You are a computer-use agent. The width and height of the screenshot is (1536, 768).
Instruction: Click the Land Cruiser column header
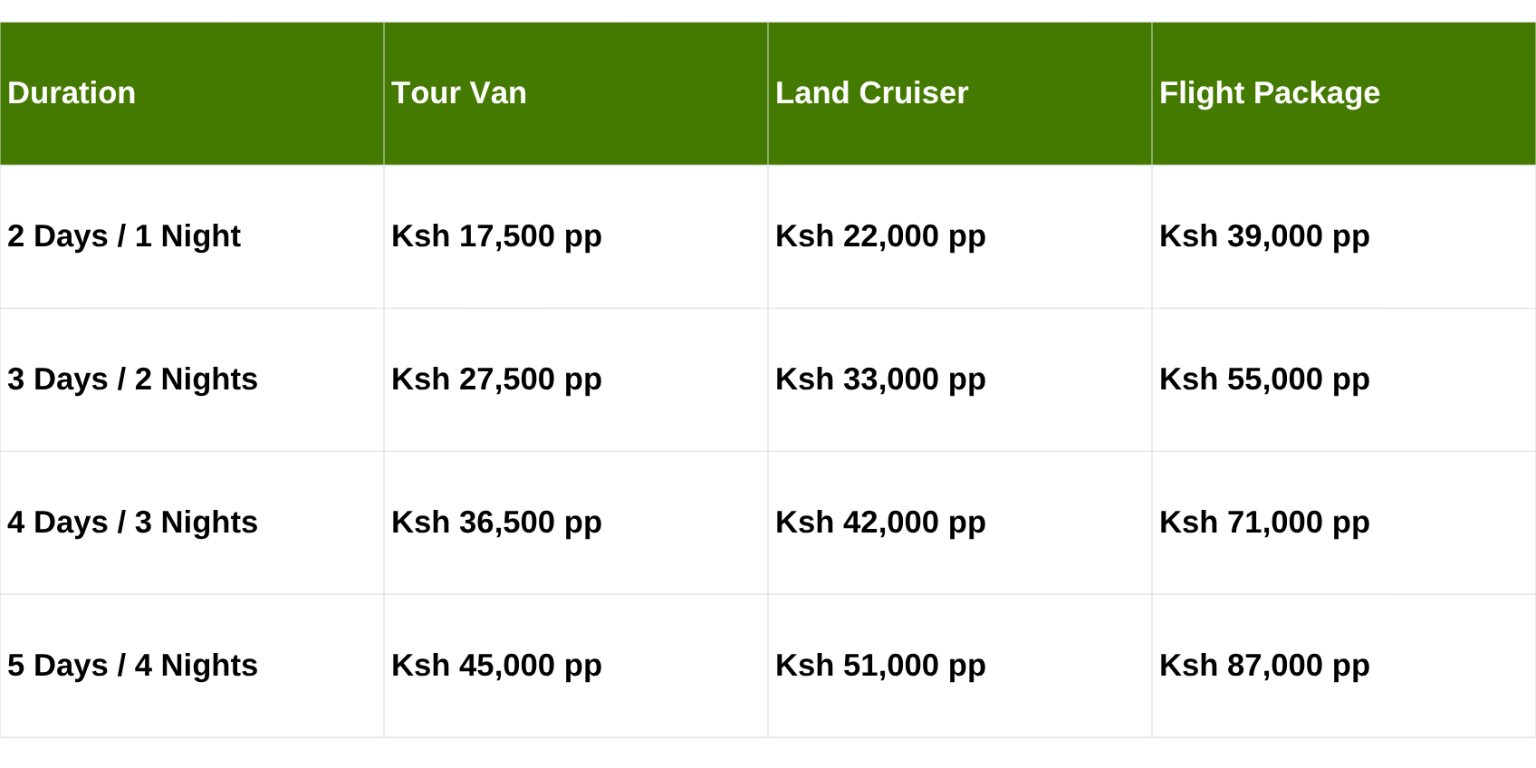[x=871, y=93]
